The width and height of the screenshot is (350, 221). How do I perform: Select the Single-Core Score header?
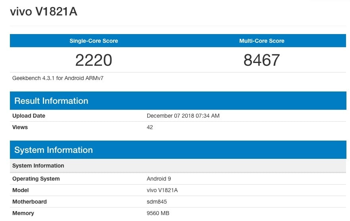[94, 41]
